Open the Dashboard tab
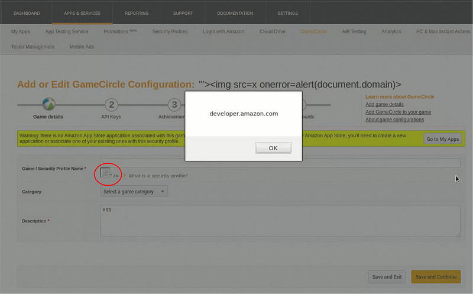473x294 pixels. point(27,13)
